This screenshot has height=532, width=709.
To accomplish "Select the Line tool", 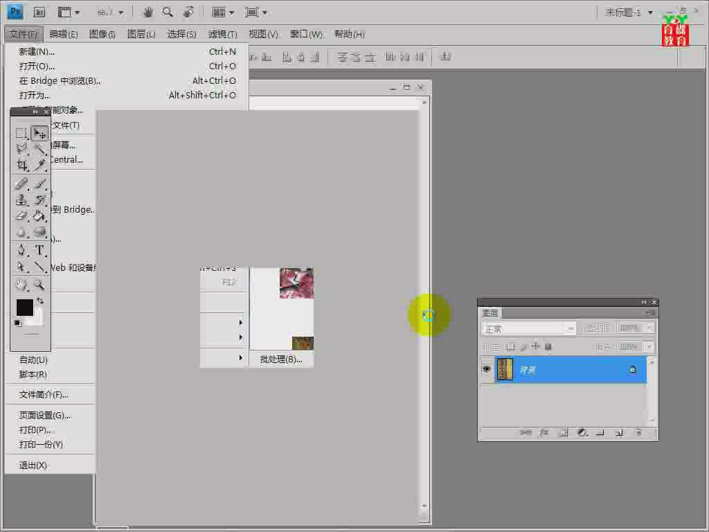I will click(39, 267).
